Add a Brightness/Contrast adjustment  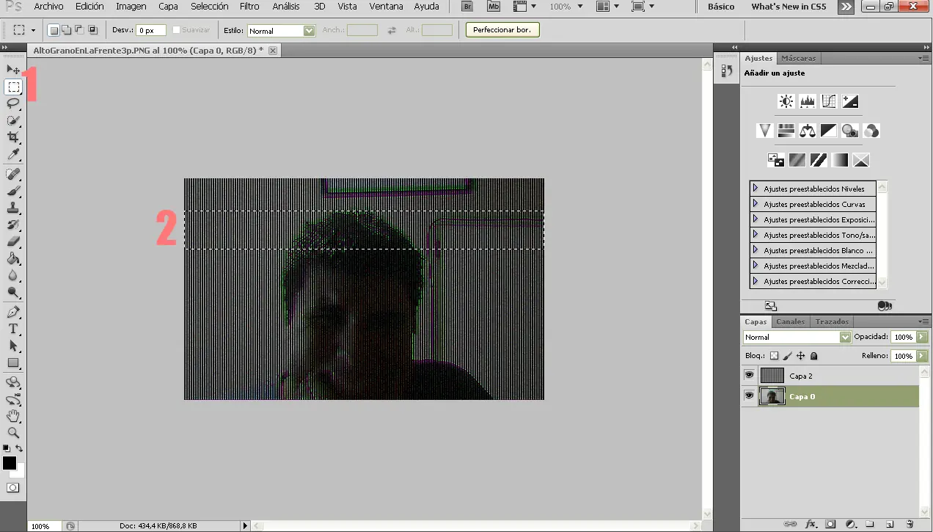(x=786, y=101)
